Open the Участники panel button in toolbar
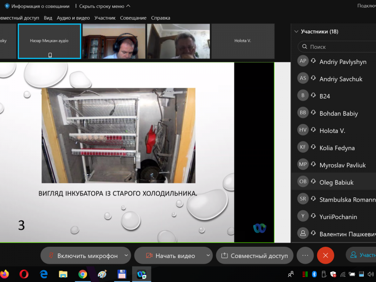Viewport: 376px width, 282px height. point(361,255)
